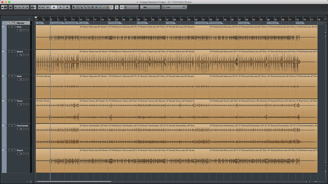Start playback with the Play button
Viewport: 328px width, 184px height.
(x=61, y=7)
